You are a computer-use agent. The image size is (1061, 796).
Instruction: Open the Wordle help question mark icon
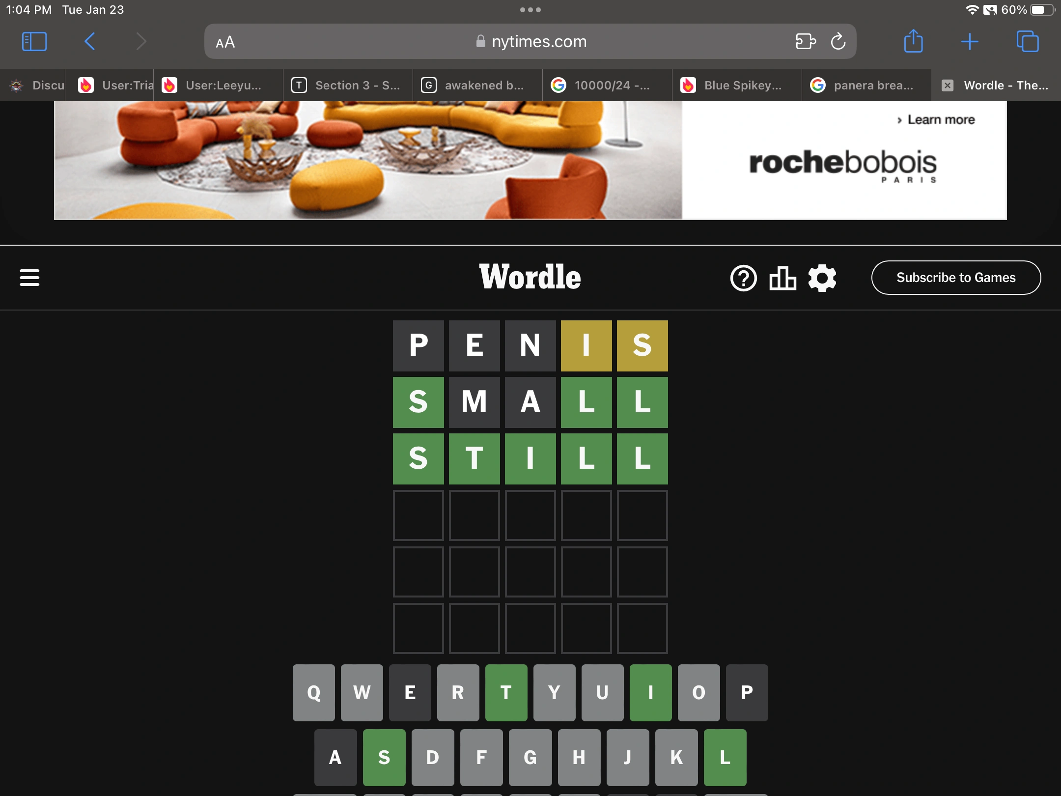tap(743, 278)
